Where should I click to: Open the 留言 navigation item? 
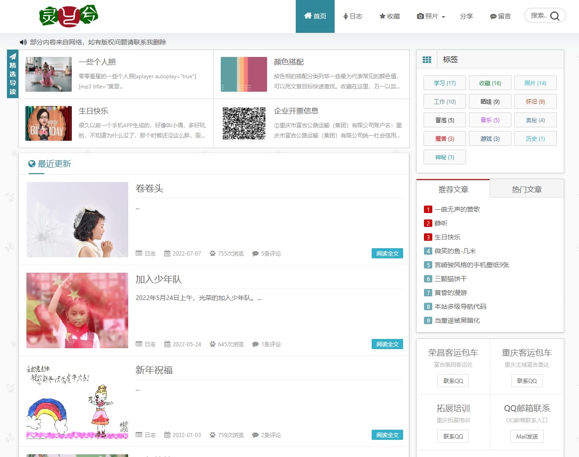(x=500, y=17)
